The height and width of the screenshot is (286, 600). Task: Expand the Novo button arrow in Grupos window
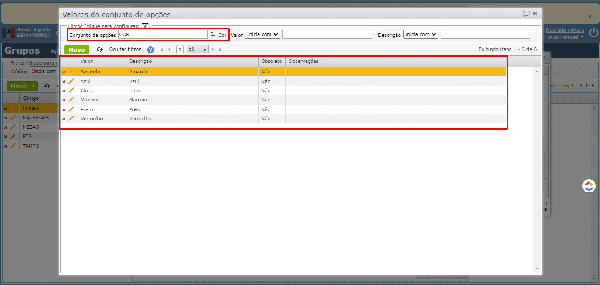(33, 86)
